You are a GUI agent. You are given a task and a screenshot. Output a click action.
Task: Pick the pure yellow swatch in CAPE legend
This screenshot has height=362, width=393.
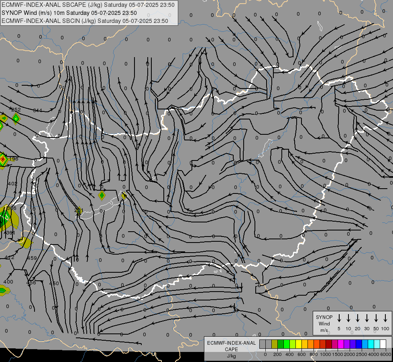tap(299, 344)
